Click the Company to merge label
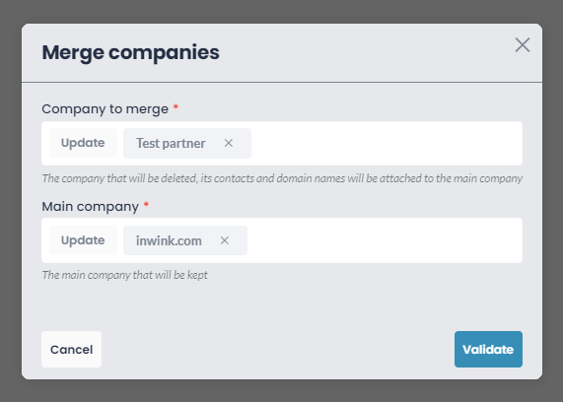 pyautogui.click(x=105, y=109)
